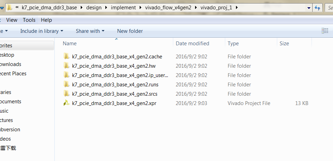Click the change view icon in the toolbar
333x161 pixels.
click(x=325, y=31)
